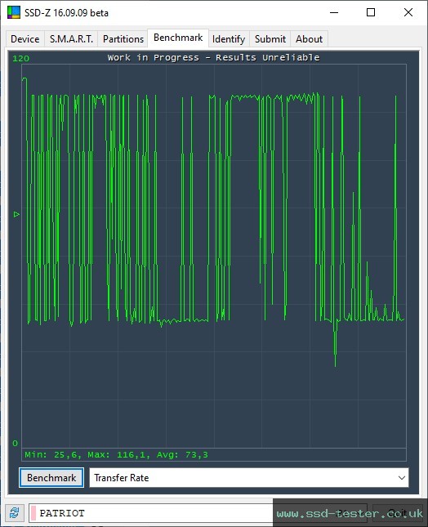Screen dimensions: 428x527
Task: Click the green average marker triangle
Action: click(16, 214)
